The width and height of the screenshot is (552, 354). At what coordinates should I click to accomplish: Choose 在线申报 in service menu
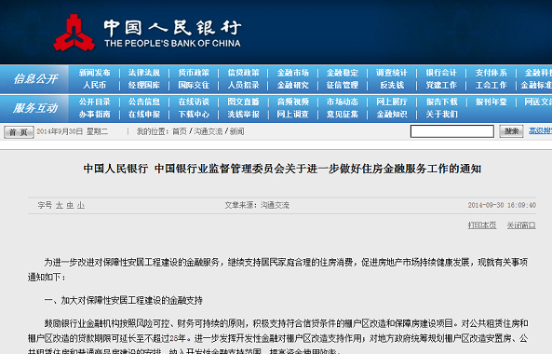tap(144, 115)
